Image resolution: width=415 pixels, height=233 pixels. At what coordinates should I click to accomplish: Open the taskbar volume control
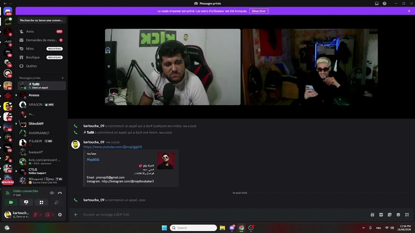(x=392, y=228)
